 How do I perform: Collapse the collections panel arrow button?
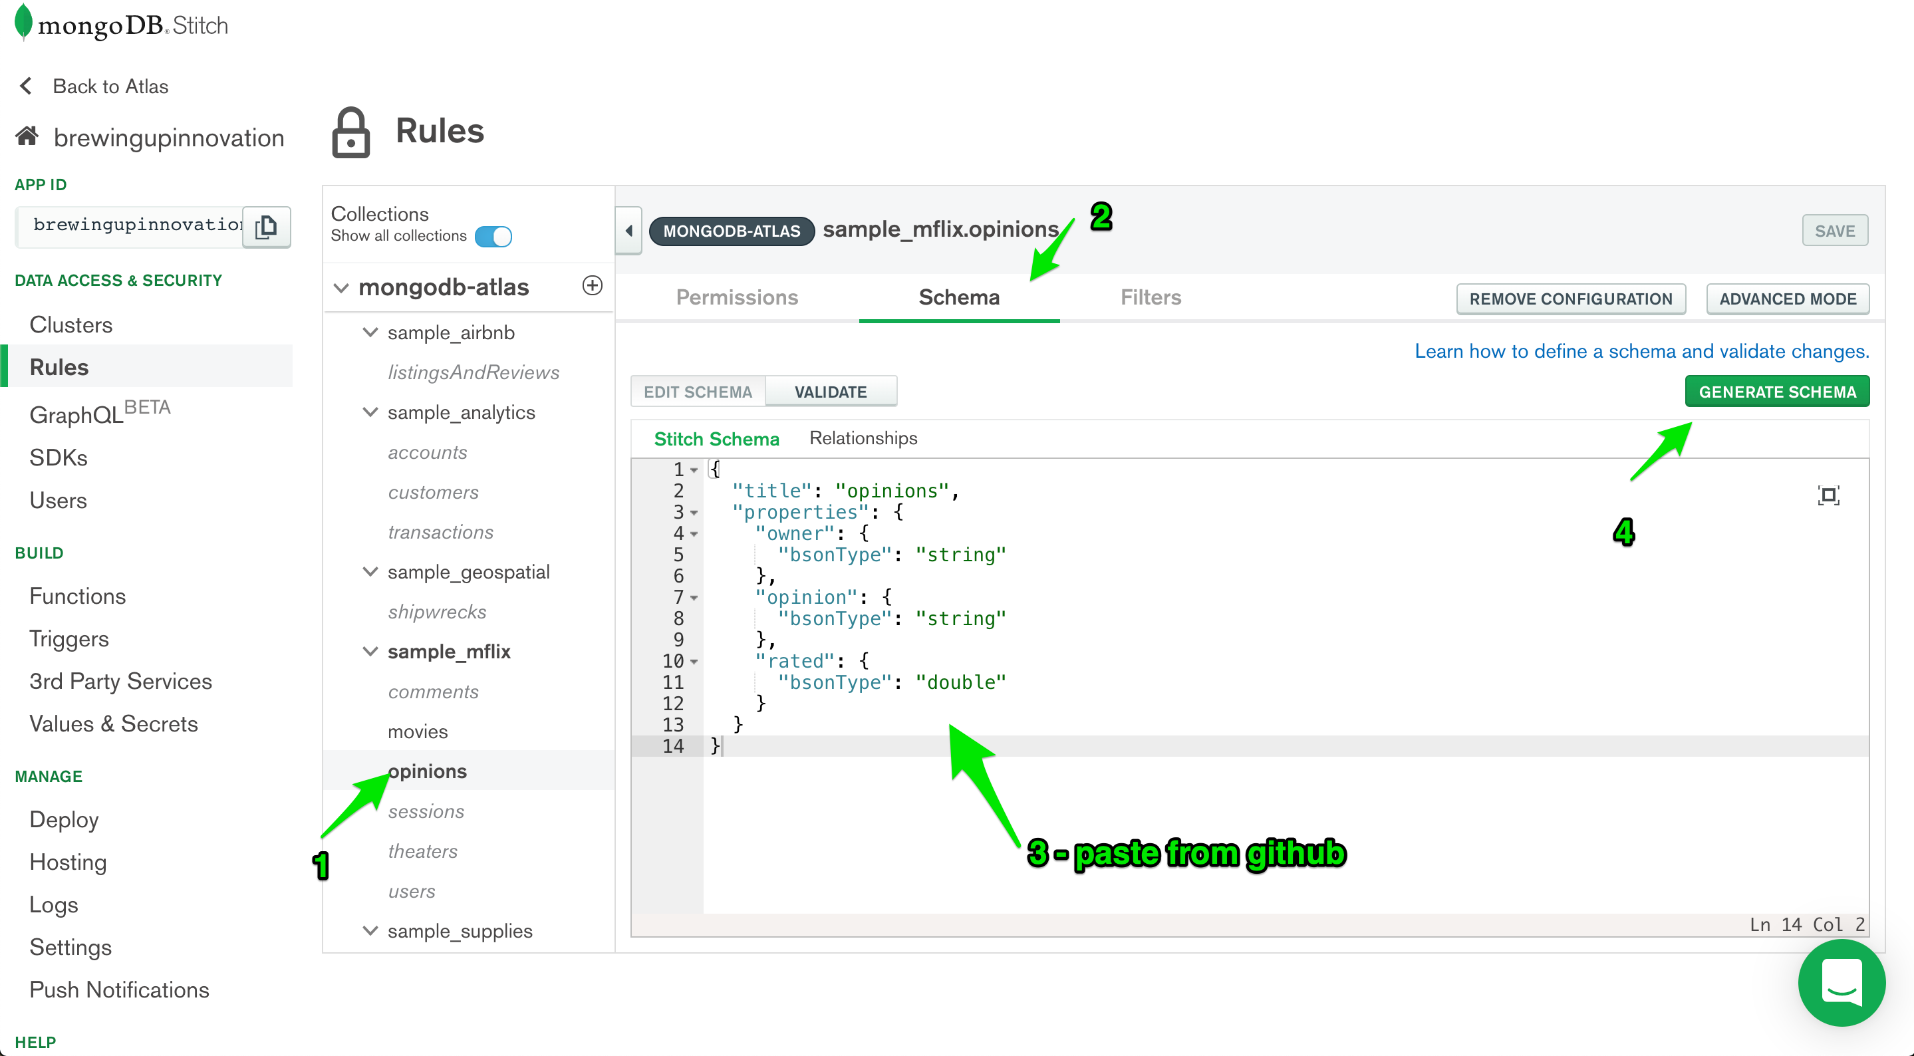click(628, 230)
